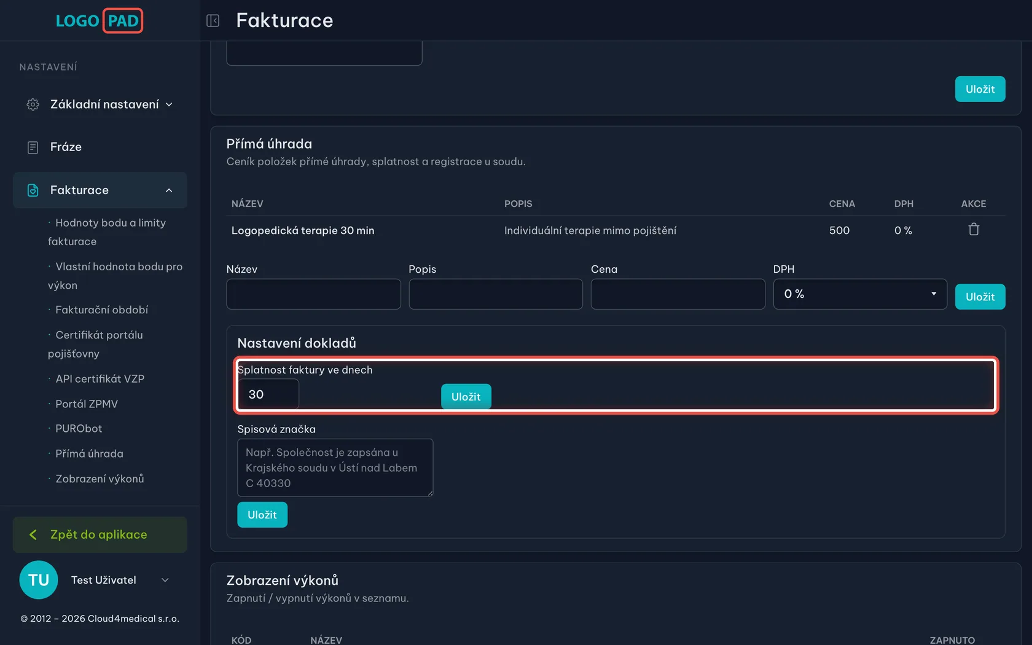Click the LOGO PAD logo
Screen dimensions: 1032x645
click(100, 21)
